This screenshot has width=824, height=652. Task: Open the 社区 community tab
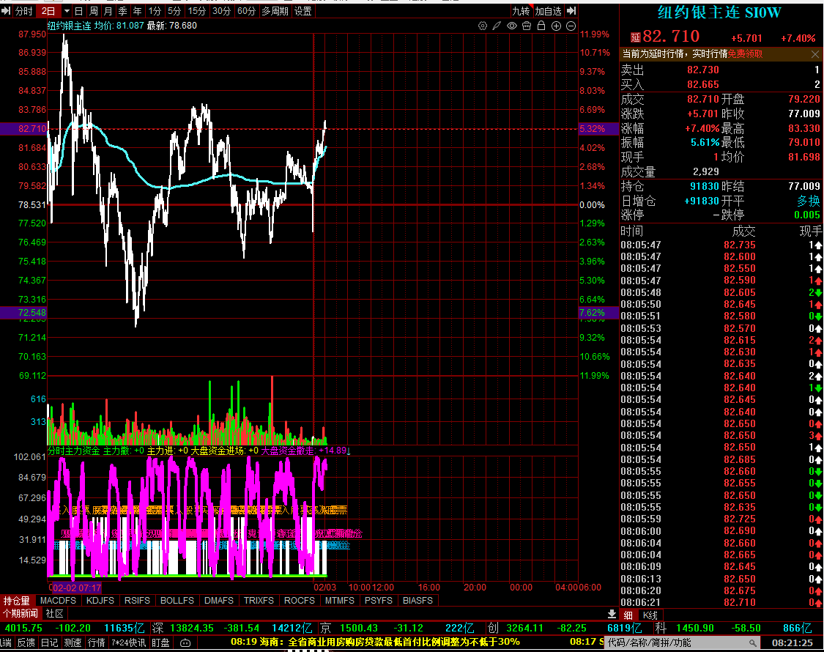[x=55, y=613]
